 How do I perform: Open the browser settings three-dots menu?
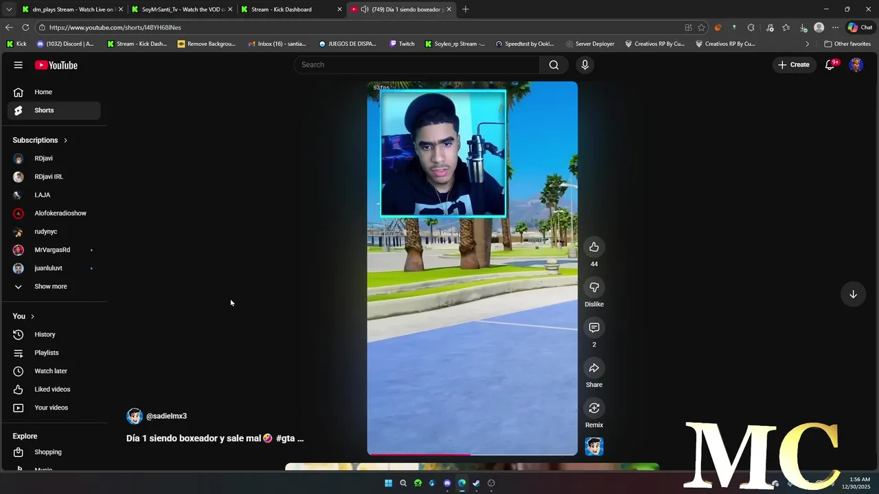[835, 27]
